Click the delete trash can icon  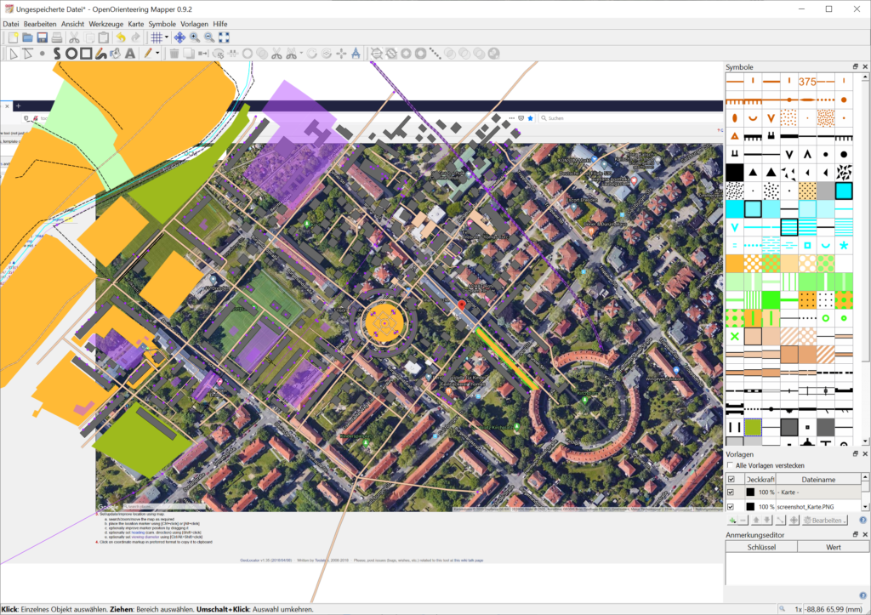[x=174, y=53]
